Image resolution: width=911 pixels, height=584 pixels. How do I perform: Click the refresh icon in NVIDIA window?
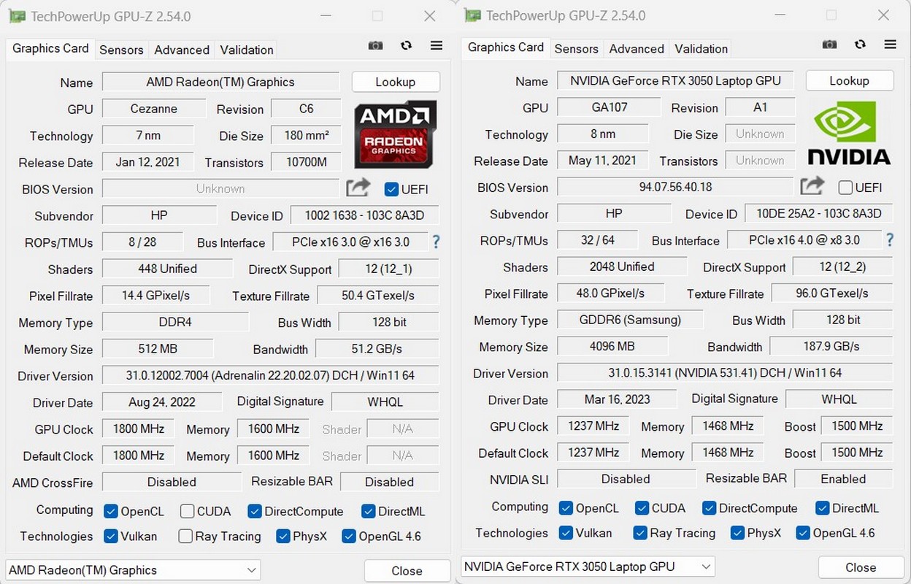pos(861,45)
